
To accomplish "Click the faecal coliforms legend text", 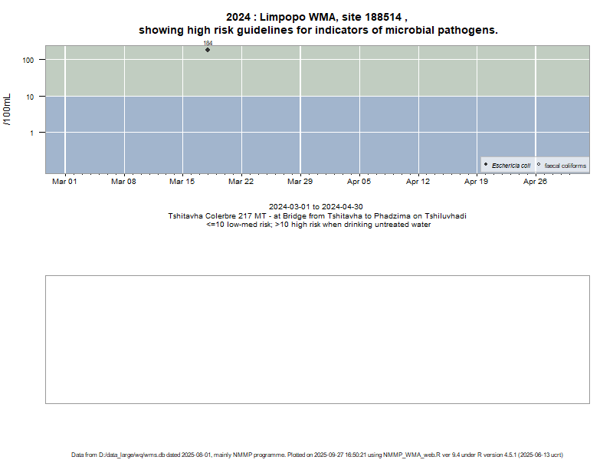I will tap(565, 166).
